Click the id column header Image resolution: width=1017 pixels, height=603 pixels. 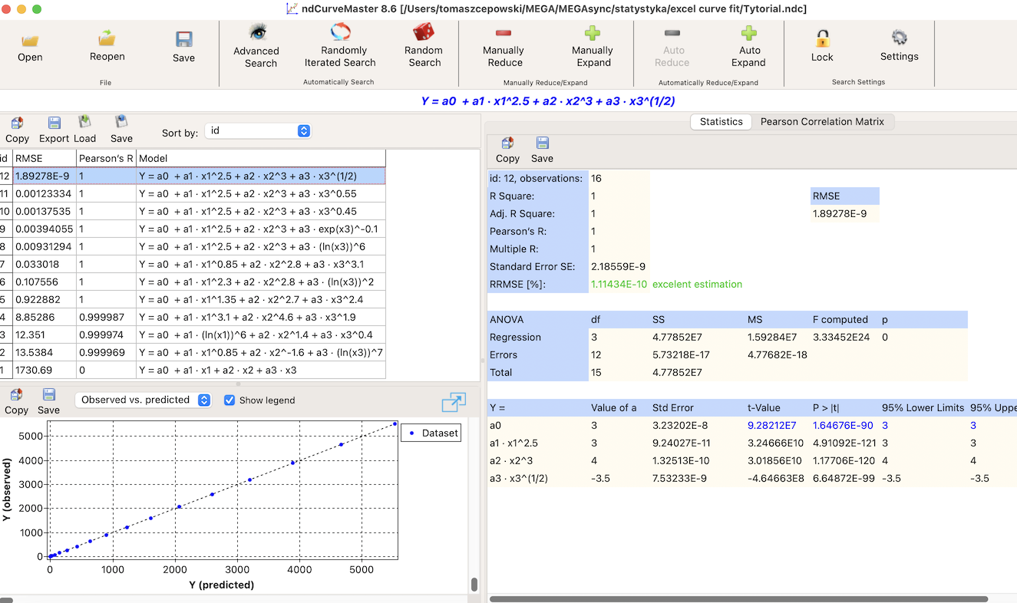(5, 158)
